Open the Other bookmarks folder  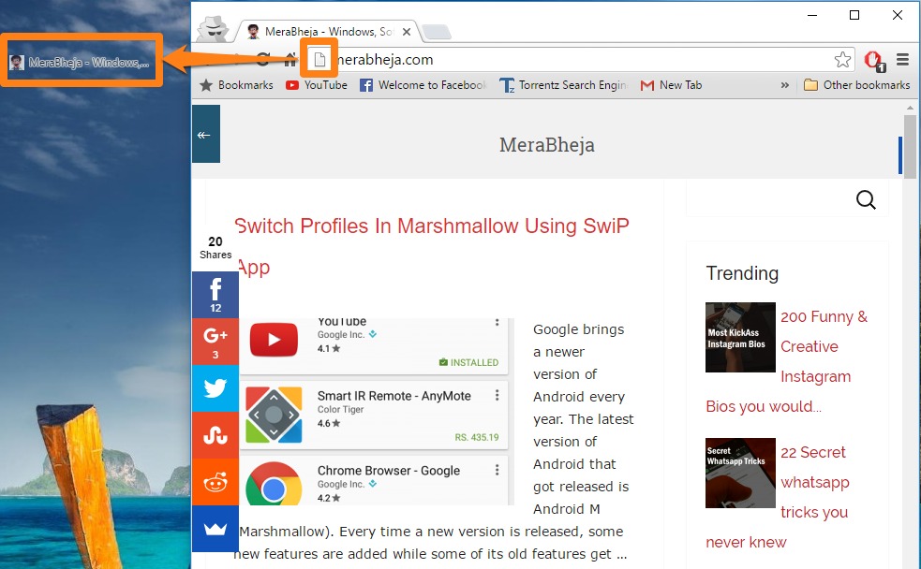click(857, 85)
